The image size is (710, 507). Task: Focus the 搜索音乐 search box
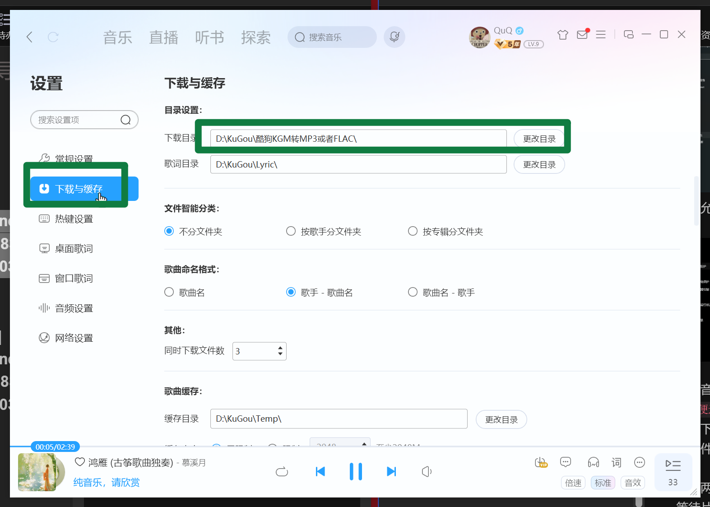tap(332, 37)
